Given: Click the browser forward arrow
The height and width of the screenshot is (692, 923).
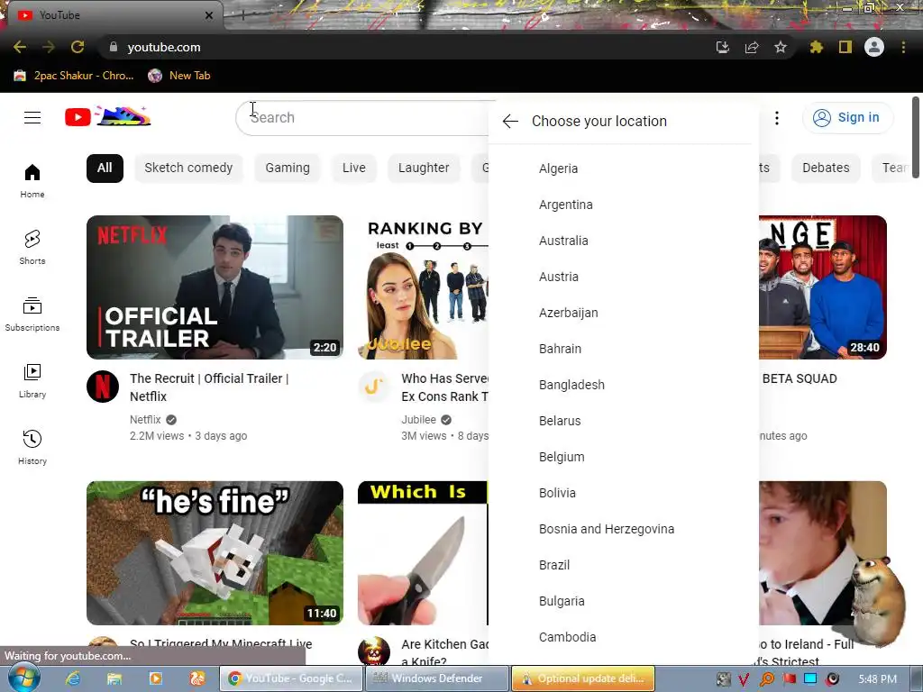Looking at the screenshot, I should [49, 47].
